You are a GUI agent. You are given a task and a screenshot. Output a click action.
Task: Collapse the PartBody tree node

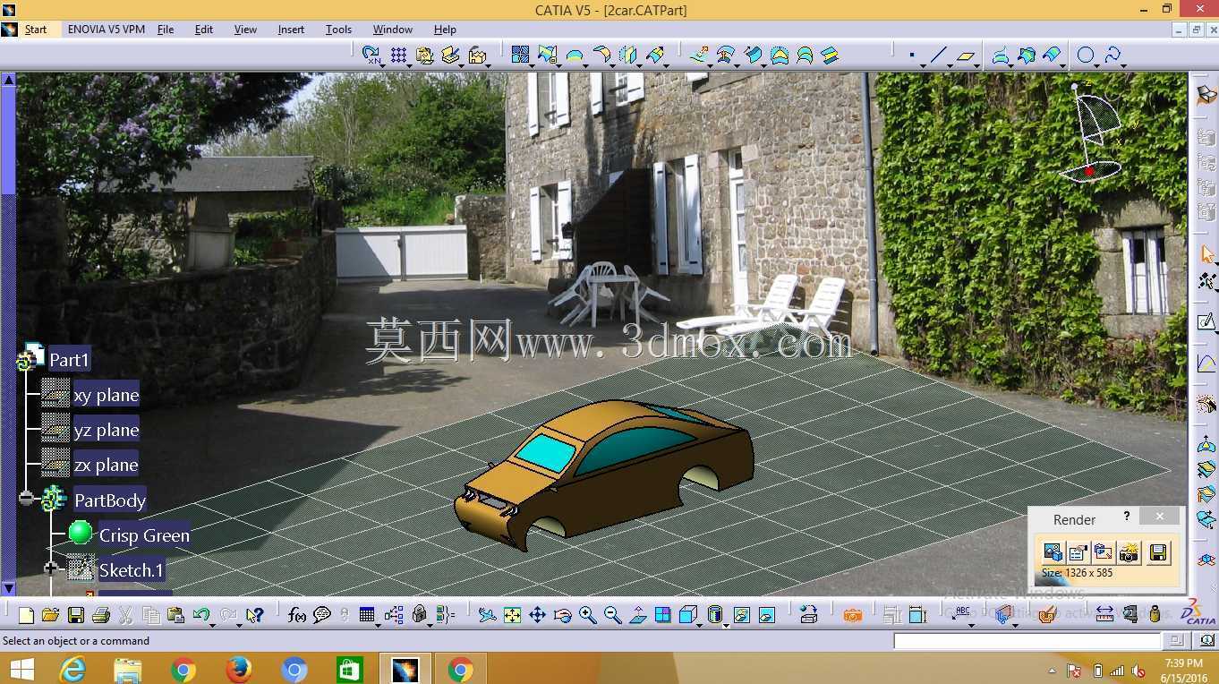tap(26, 498)
